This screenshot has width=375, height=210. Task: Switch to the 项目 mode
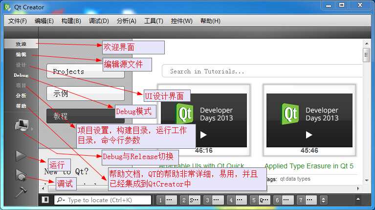(21, 86)
